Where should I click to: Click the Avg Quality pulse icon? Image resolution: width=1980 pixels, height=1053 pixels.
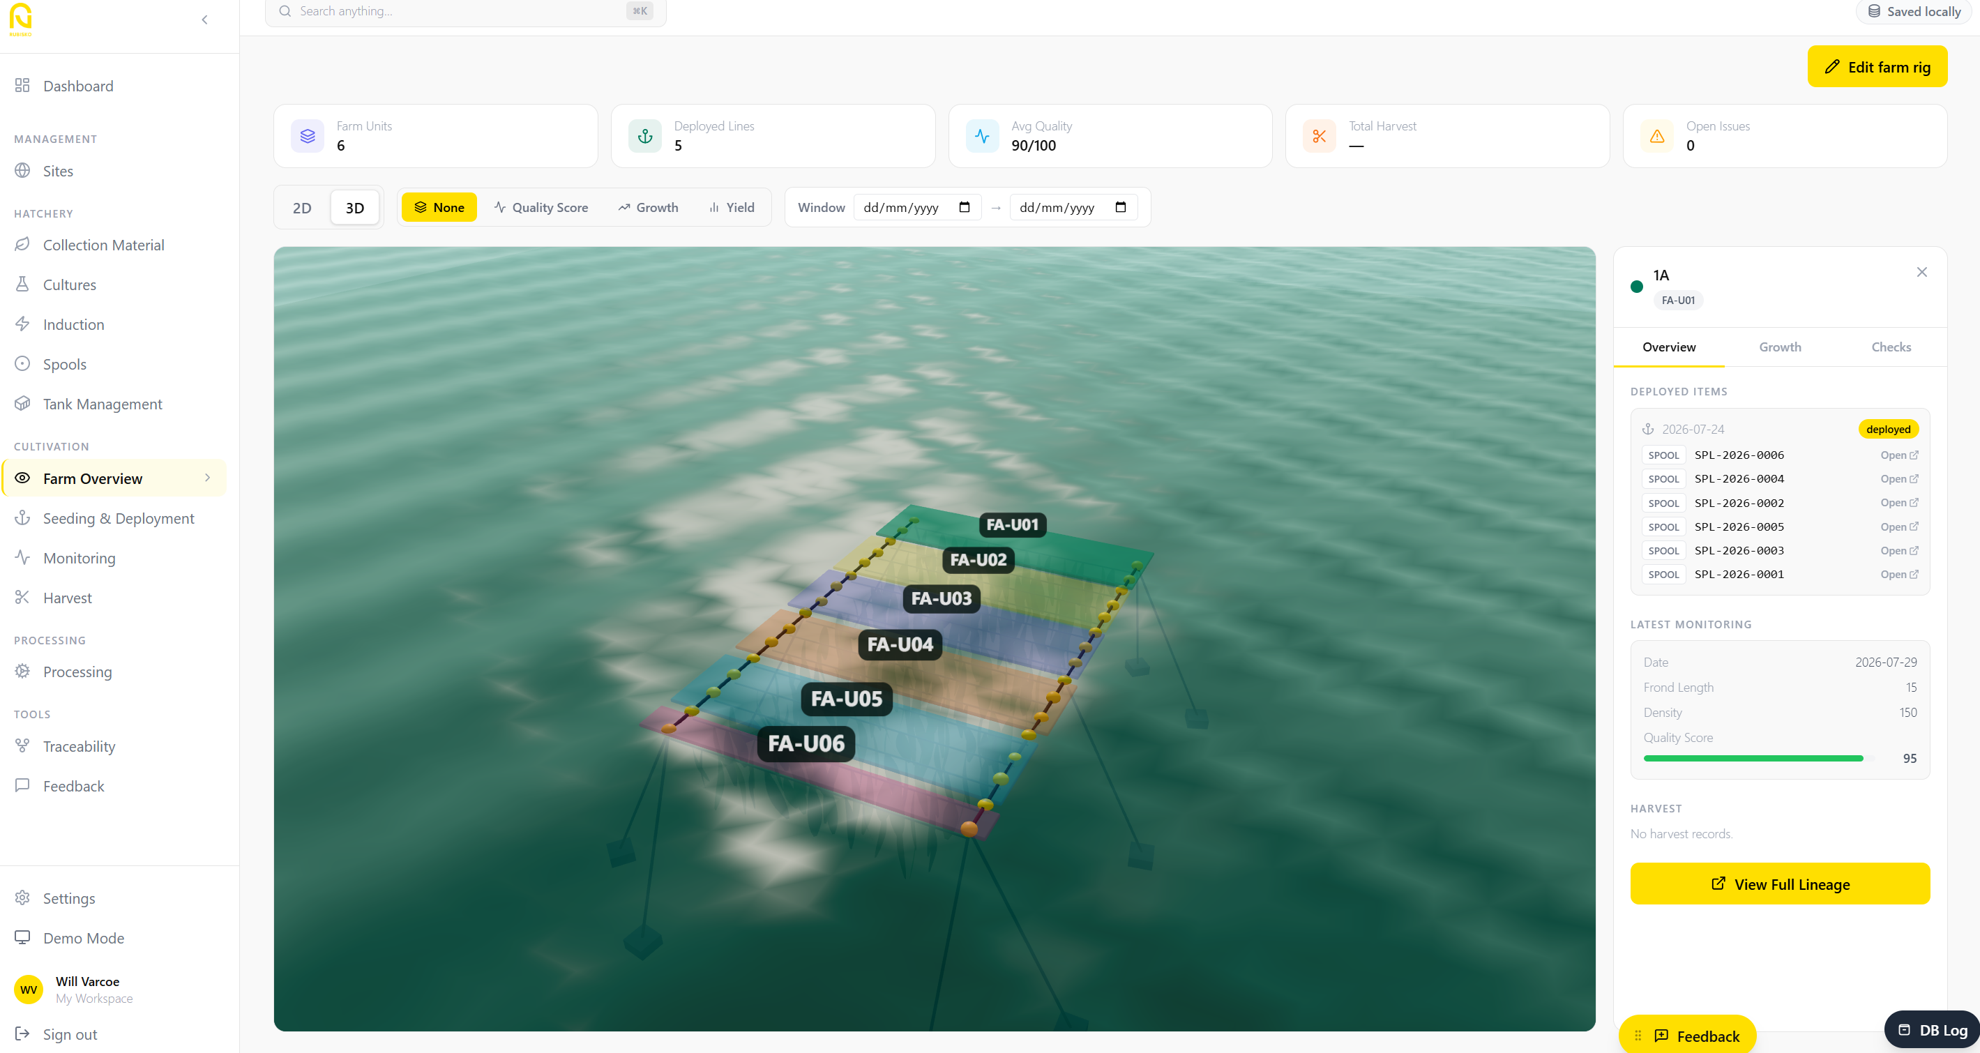click(x=982, y=136)
